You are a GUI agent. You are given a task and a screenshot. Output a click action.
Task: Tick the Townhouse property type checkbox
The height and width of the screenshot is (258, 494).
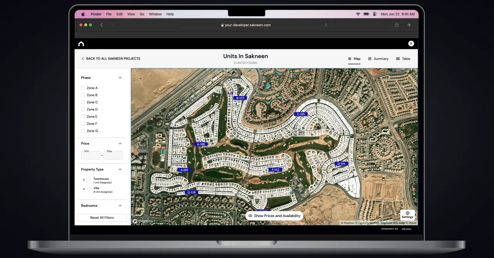tap(89, 180)
